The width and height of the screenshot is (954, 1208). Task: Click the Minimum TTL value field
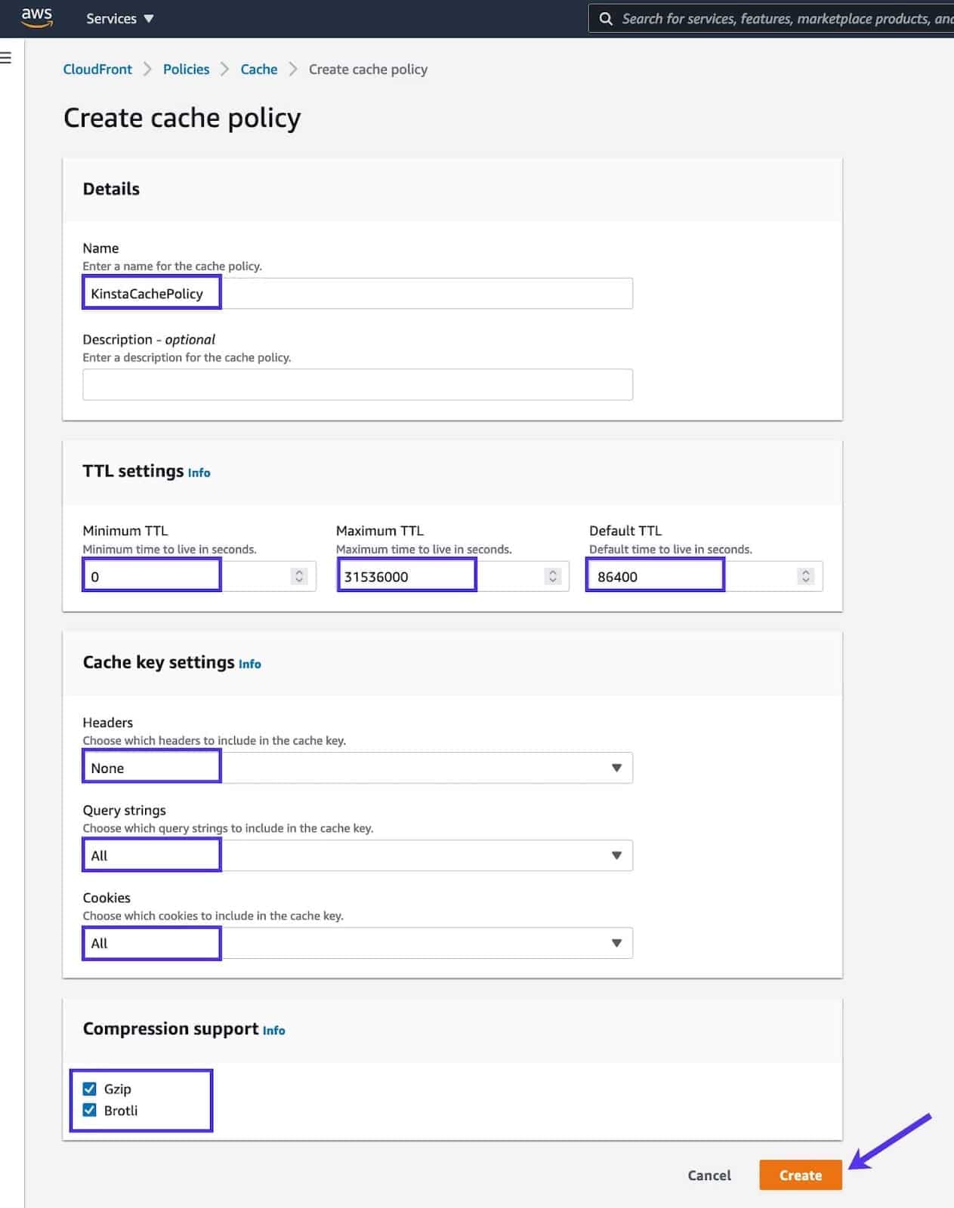tap(199, 576)
